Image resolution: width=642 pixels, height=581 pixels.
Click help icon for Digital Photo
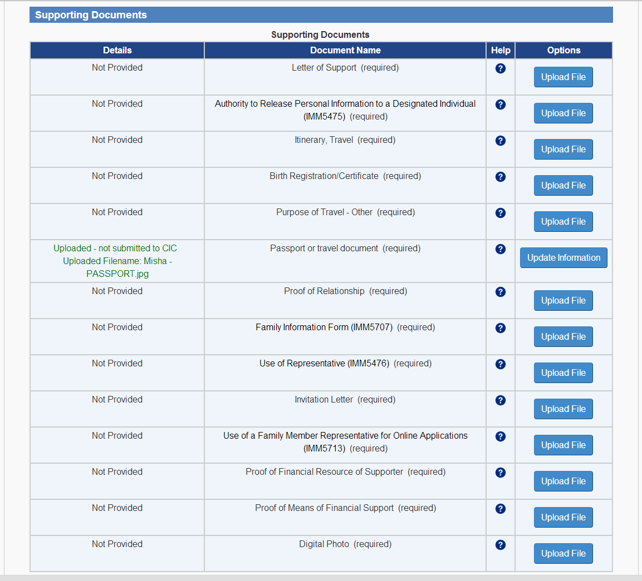pyautogui.click(x=501, y=545)
